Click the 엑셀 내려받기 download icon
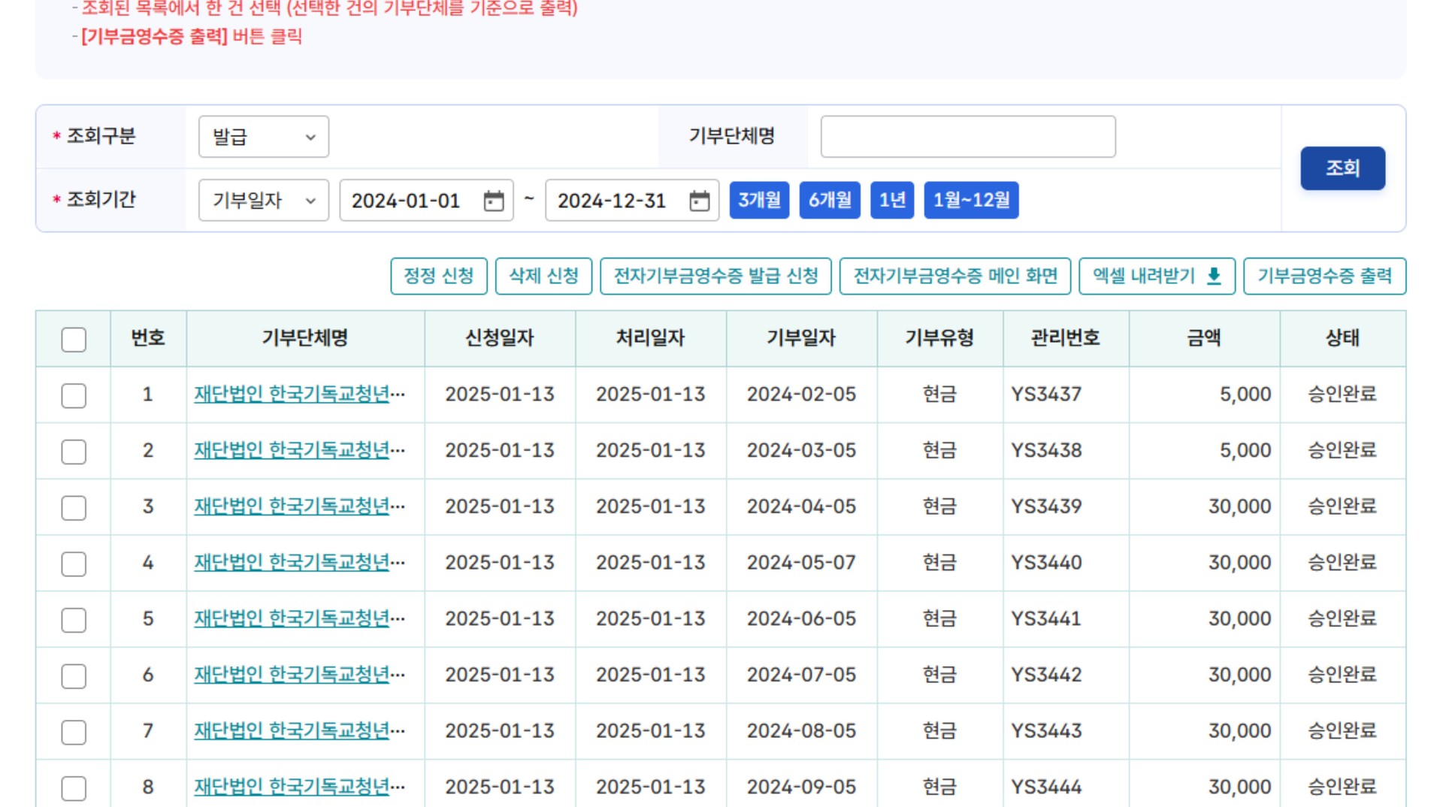The width and height of the screenshot is (1443, 807). click(1214, 277)
